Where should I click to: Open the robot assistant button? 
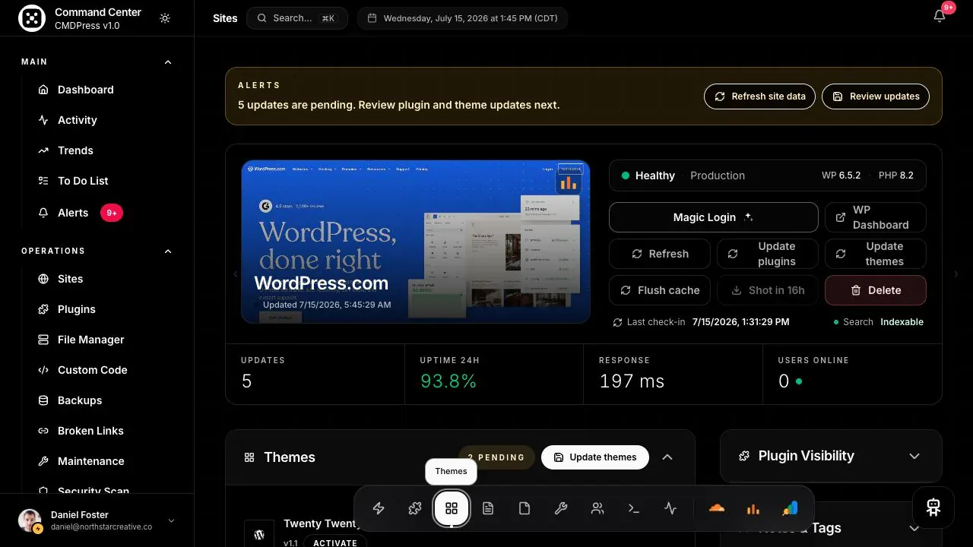(x=933, y=507)
